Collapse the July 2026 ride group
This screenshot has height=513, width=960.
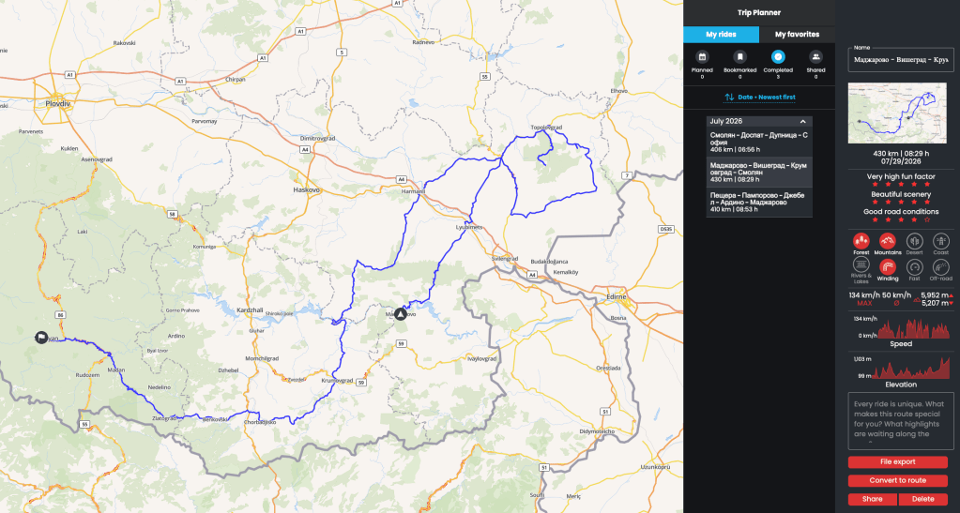(x=802, y=121)
